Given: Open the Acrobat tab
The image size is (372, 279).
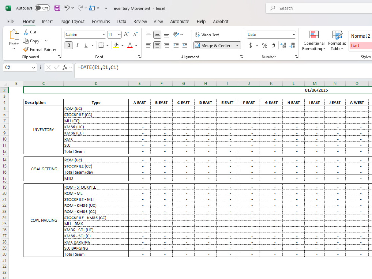Looking at the screenshot, I should point(220,21).
